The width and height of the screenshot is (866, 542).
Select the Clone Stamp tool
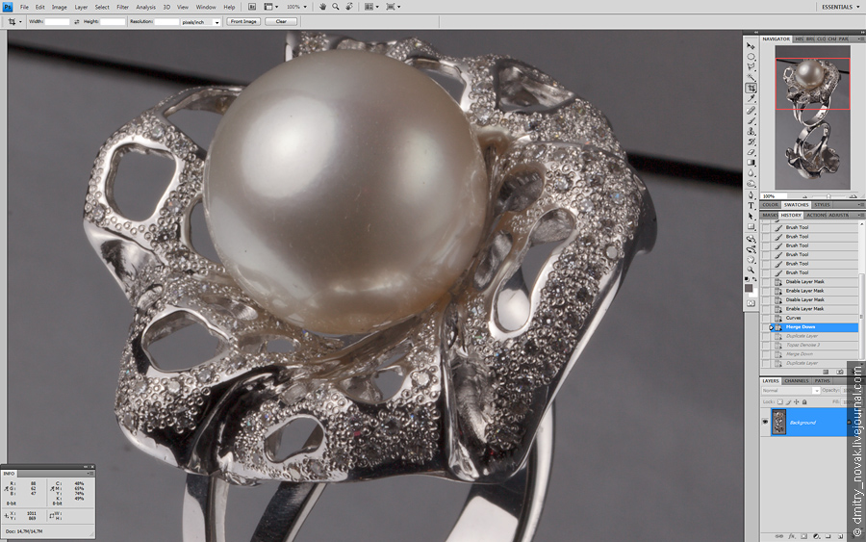tap(751, 132)
